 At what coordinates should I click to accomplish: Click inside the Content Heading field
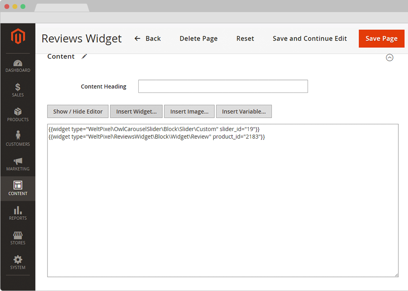point(223,86)
